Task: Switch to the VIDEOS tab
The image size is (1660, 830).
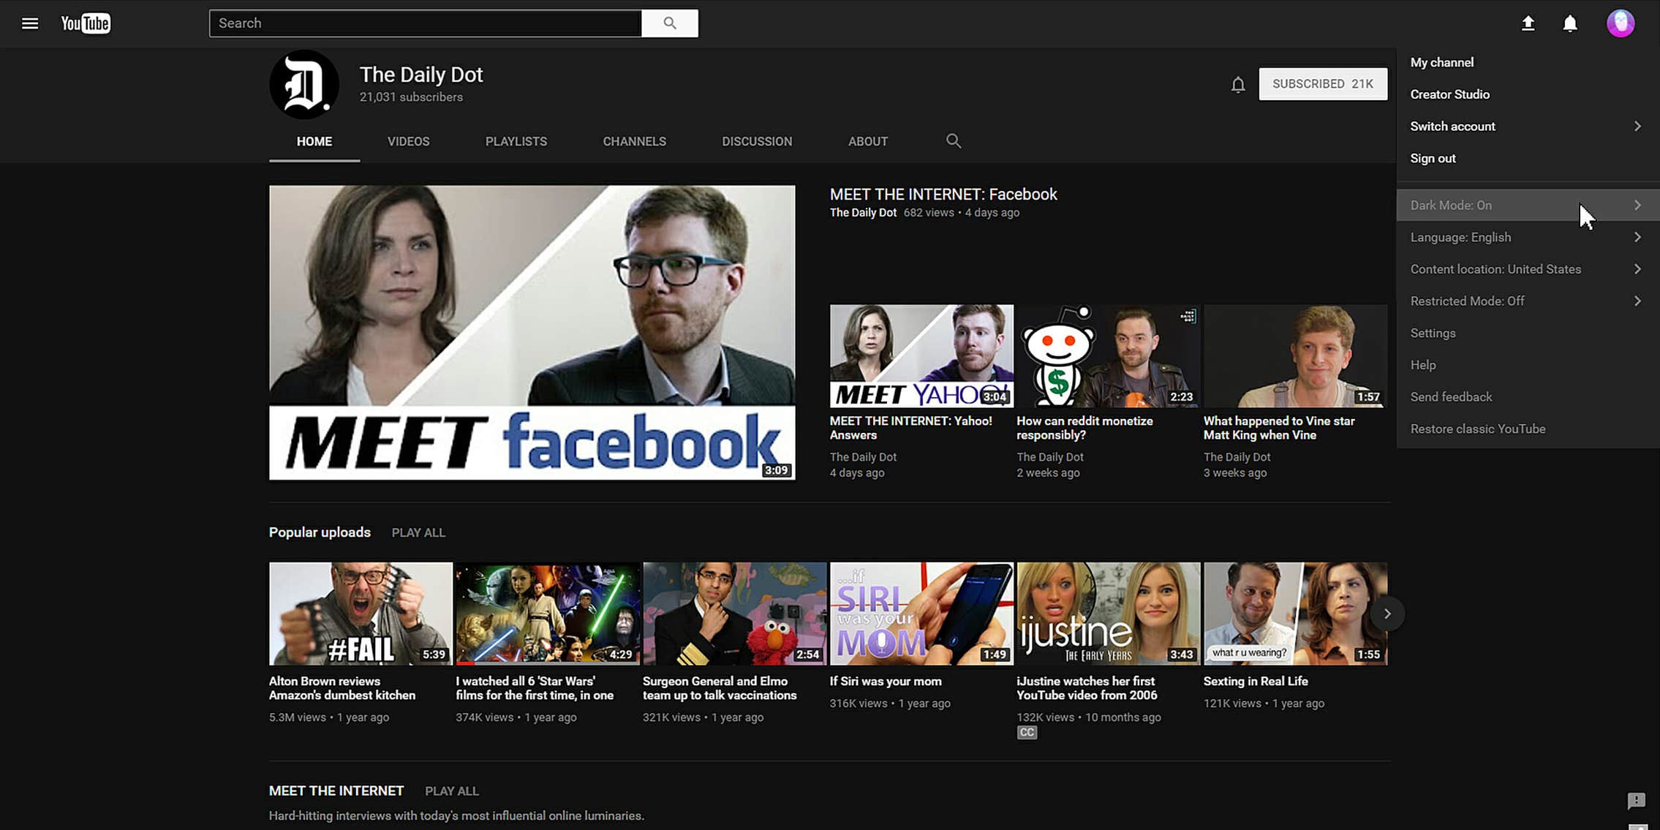Action: pyautogui.click(x=408, y=141)
